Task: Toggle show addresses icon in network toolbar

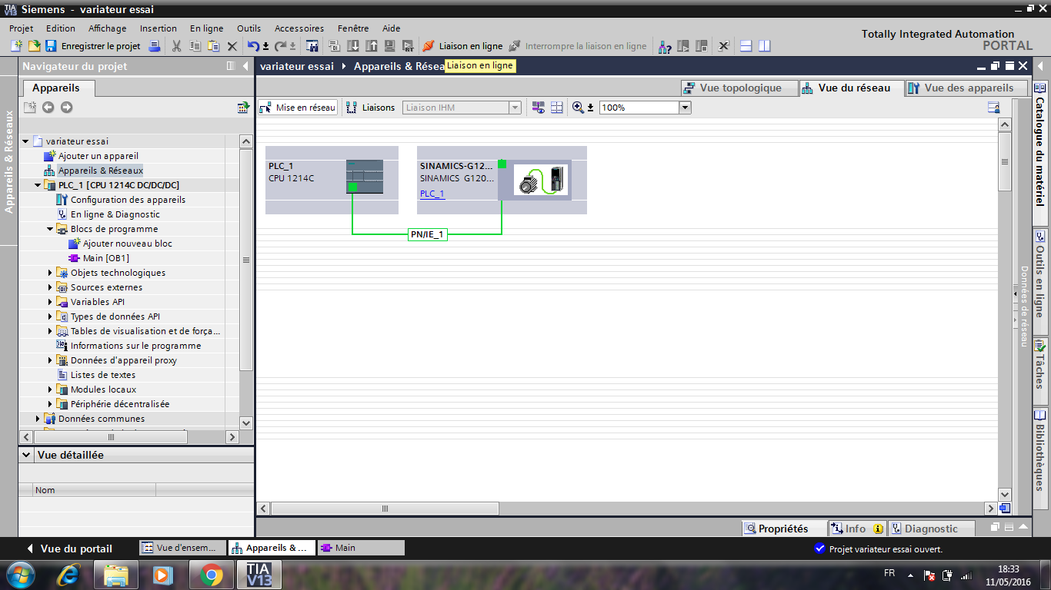Action: (557, 108)
